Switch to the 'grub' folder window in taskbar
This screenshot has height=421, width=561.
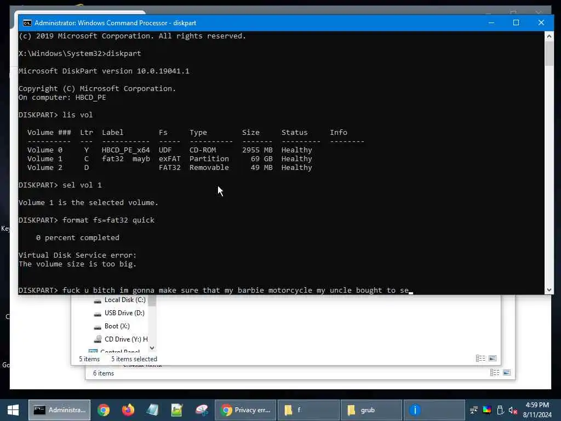(x=371, y=410)
